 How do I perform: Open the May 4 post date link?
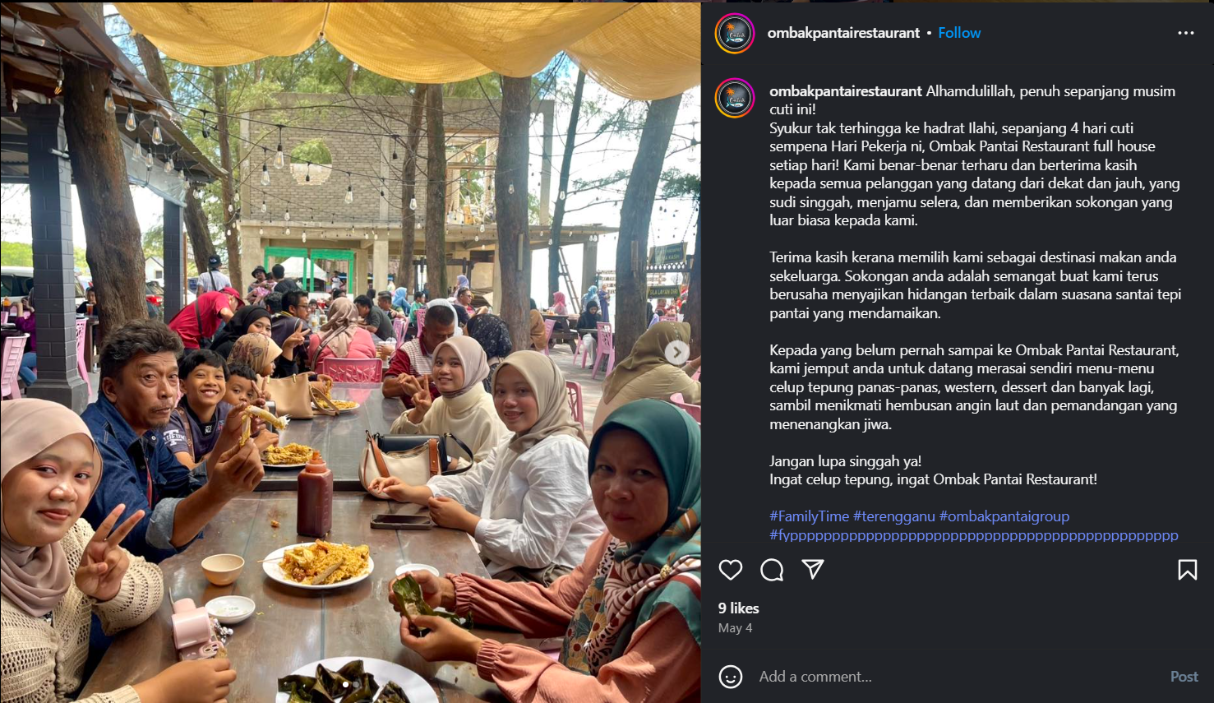point(735,628)
